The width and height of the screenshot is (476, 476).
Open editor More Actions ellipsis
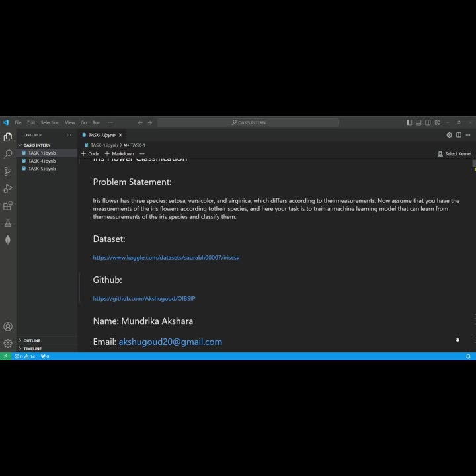coord(468,135)
